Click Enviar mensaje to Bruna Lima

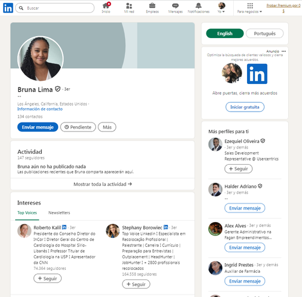[x=37, y=127]
